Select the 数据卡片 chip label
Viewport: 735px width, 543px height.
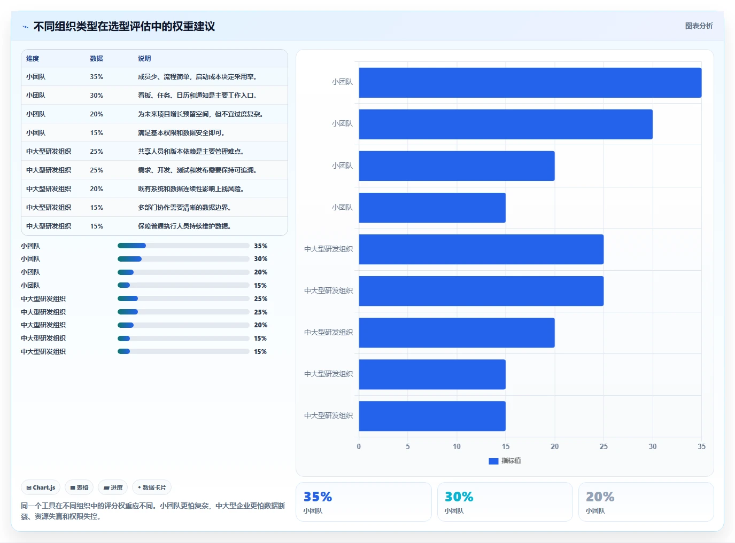pyautogui.click(x=154, y=487)
